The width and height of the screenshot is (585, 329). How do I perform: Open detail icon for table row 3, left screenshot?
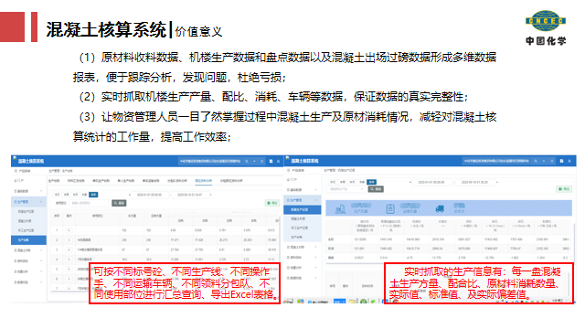69,249
